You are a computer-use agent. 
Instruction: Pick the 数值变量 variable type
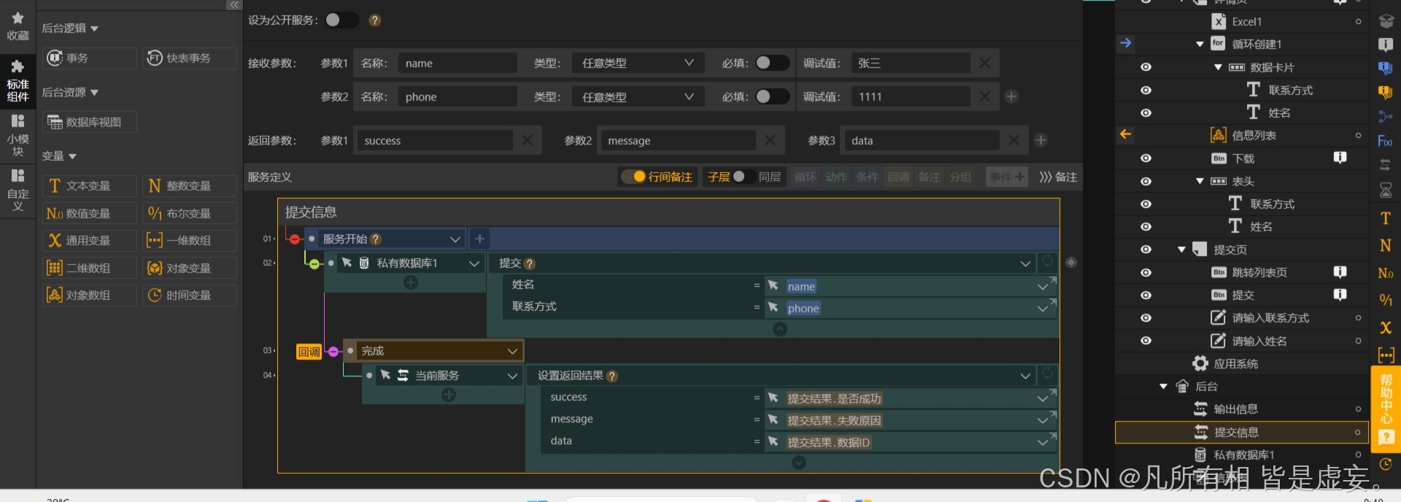(90, 214)
